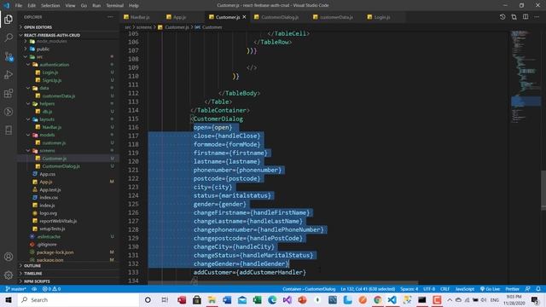546x307 pixels.
Task: Open the Source Control view
Action: (x=9, y=56)
